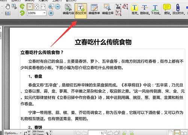The image size is (188, 135).
Task: Rotate the page with upper green arrow
Action: pyautogui.click(x=22, y=6)
